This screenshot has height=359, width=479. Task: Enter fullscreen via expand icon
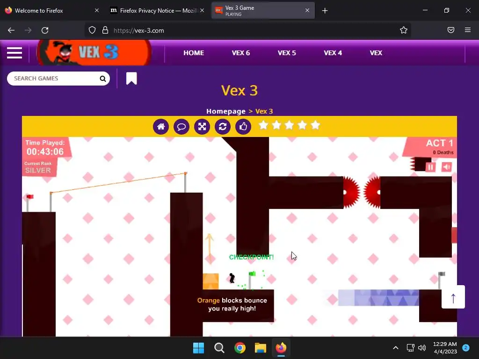pos(202,126)
